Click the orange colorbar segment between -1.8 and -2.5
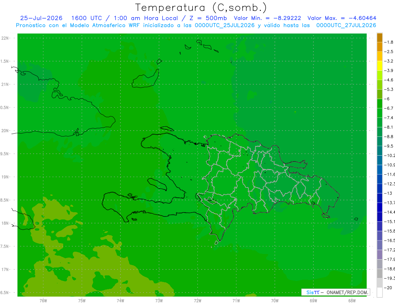This screenshot has height=305, width=395. pyautogui.click(x=380, y=47)
